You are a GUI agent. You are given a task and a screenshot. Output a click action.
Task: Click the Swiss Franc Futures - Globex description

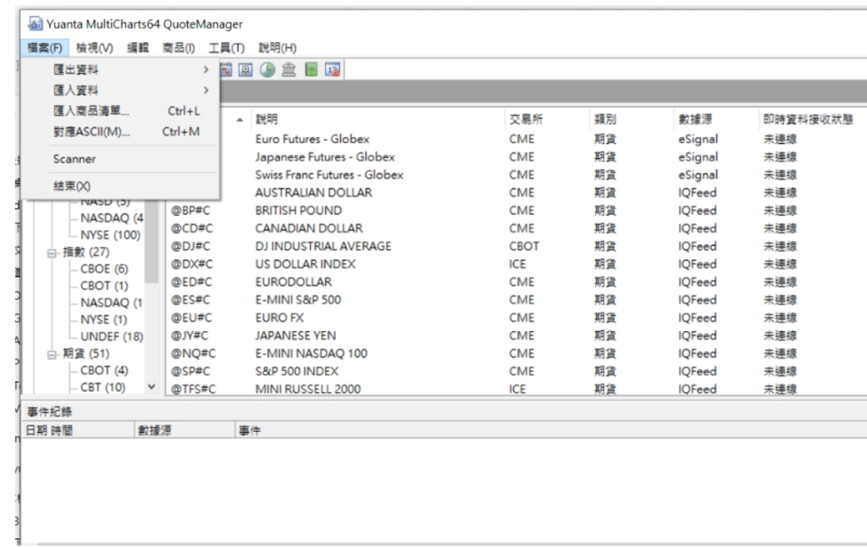[329, 174]
